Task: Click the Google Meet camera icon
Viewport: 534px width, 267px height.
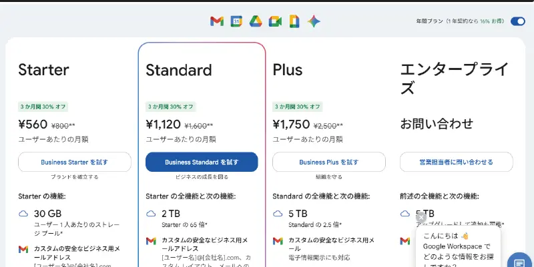Action: (274, 21)
